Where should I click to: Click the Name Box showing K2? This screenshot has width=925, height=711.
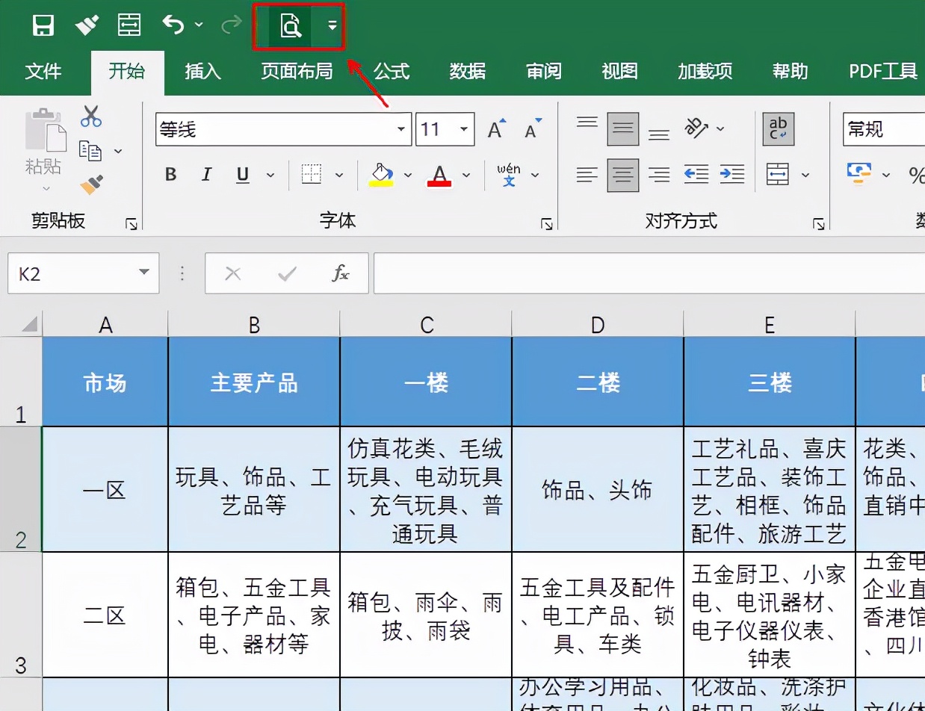(83, 273)
